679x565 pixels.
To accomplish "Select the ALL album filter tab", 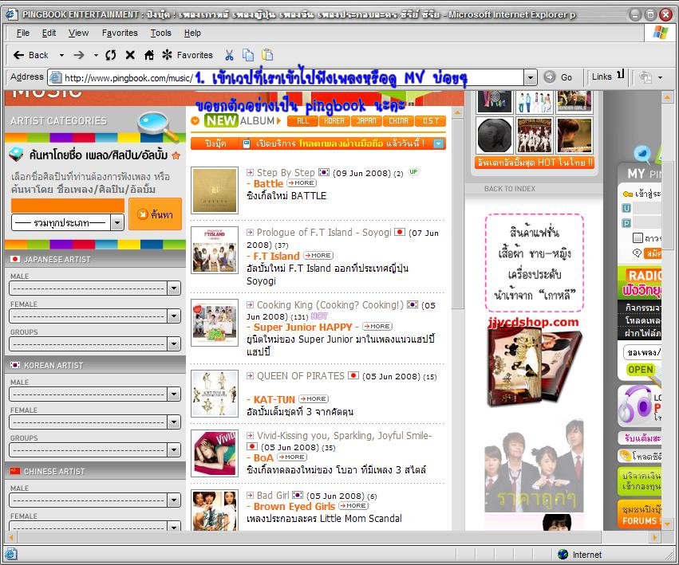I will click(x=302, y=121).
